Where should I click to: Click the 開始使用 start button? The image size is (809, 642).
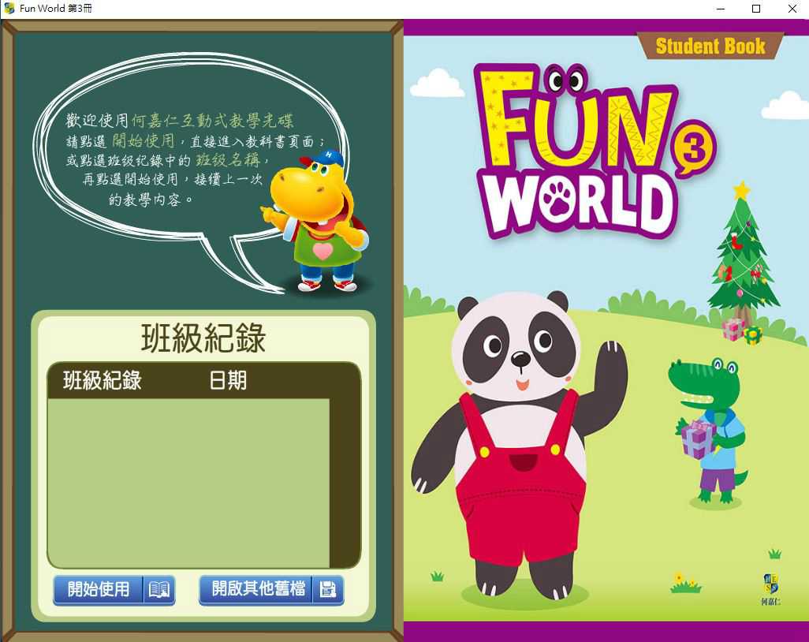click(x=114, y=589)
